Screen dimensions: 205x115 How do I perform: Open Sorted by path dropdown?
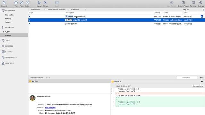[37, 77]
